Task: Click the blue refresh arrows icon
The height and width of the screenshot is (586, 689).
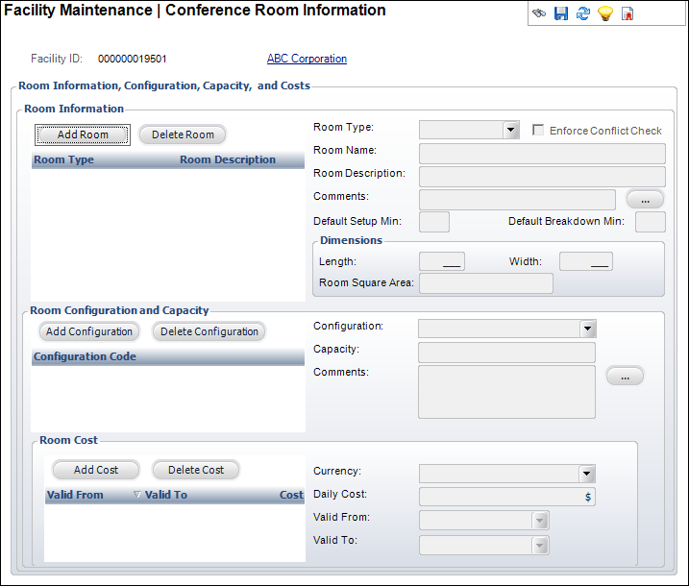Action: (583, 13)
